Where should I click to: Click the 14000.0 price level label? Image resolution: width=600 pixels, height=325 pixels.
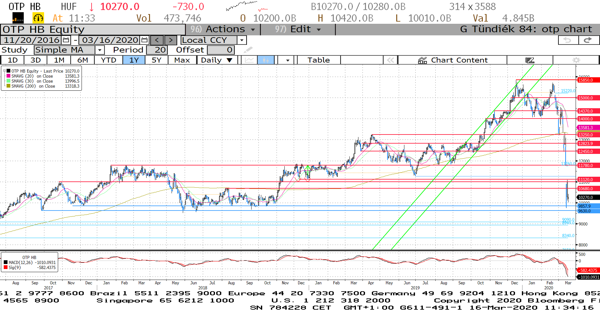coord(588,119)
